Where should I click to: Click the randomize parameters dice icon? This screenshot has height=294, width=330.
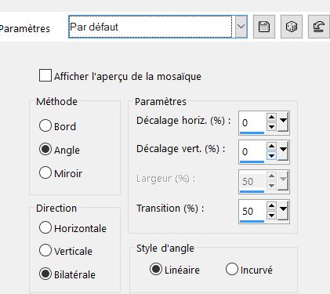pyautogui.click(x=292, y=27)
